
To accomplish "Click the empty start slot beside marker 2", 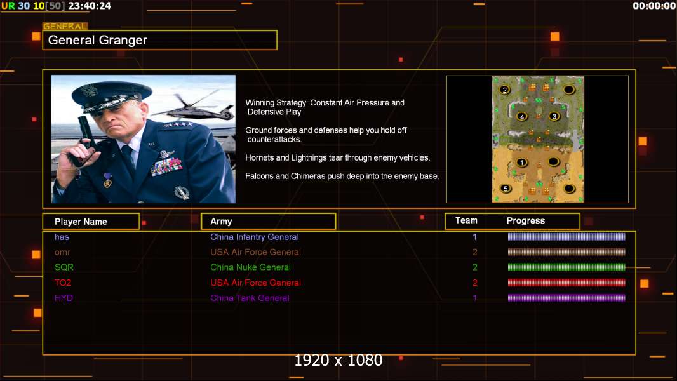I will [x=569, y=90].
